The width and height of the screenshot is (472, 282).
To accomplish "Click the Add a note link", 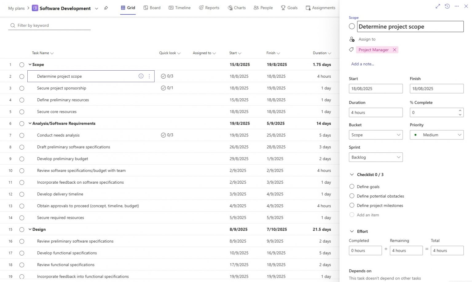I will pyautogui.click(x=362, y=64).
